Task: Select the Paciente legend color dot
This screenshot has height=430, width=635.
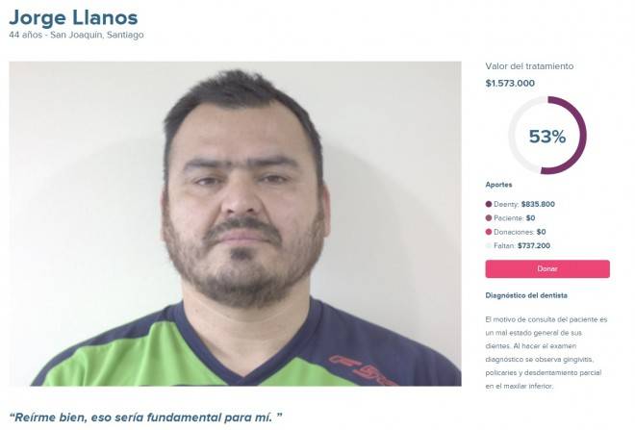Action: [x=489, y=217]
